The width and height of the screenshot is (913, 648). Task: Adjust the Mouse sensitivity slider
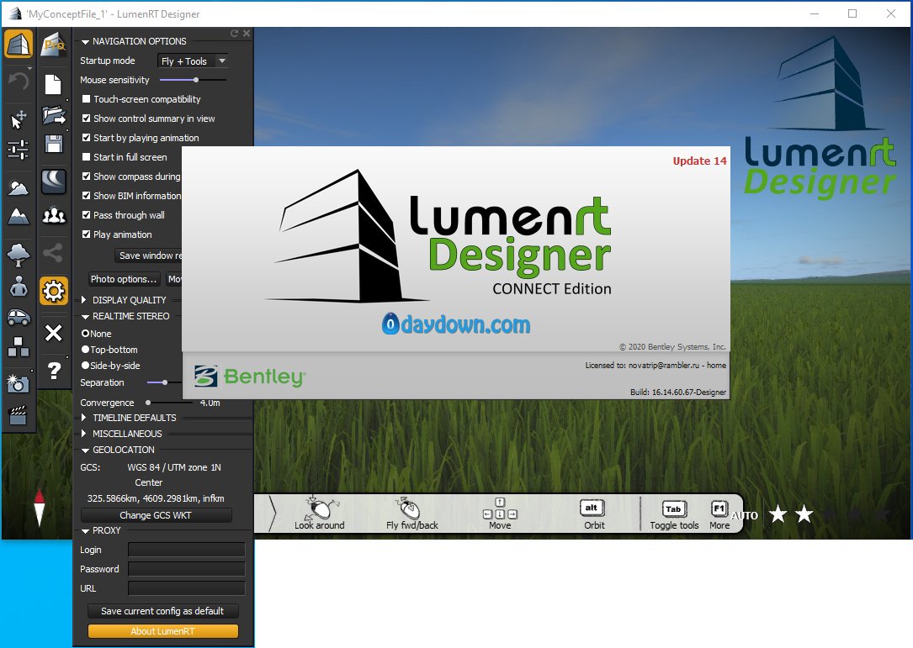tap(196, 80)
